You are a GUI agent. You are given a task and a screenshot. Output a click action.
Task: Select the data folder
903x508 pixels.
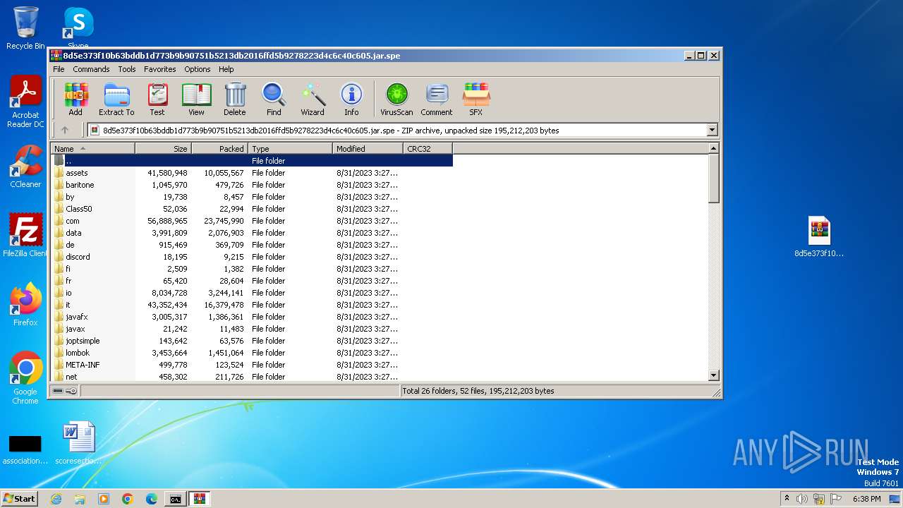click(73, 233)
